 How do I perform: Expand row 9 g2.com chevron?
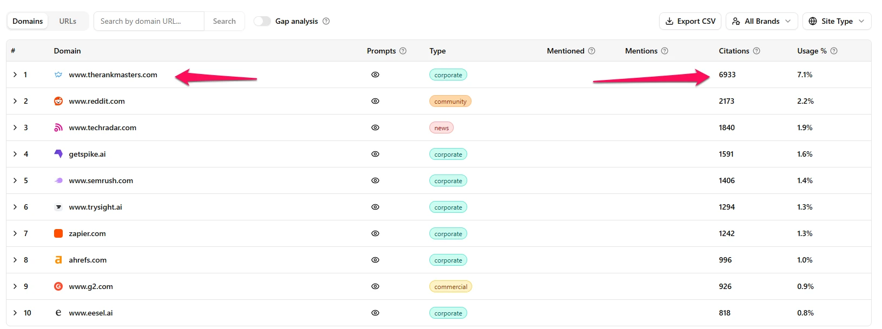(15, 286)
